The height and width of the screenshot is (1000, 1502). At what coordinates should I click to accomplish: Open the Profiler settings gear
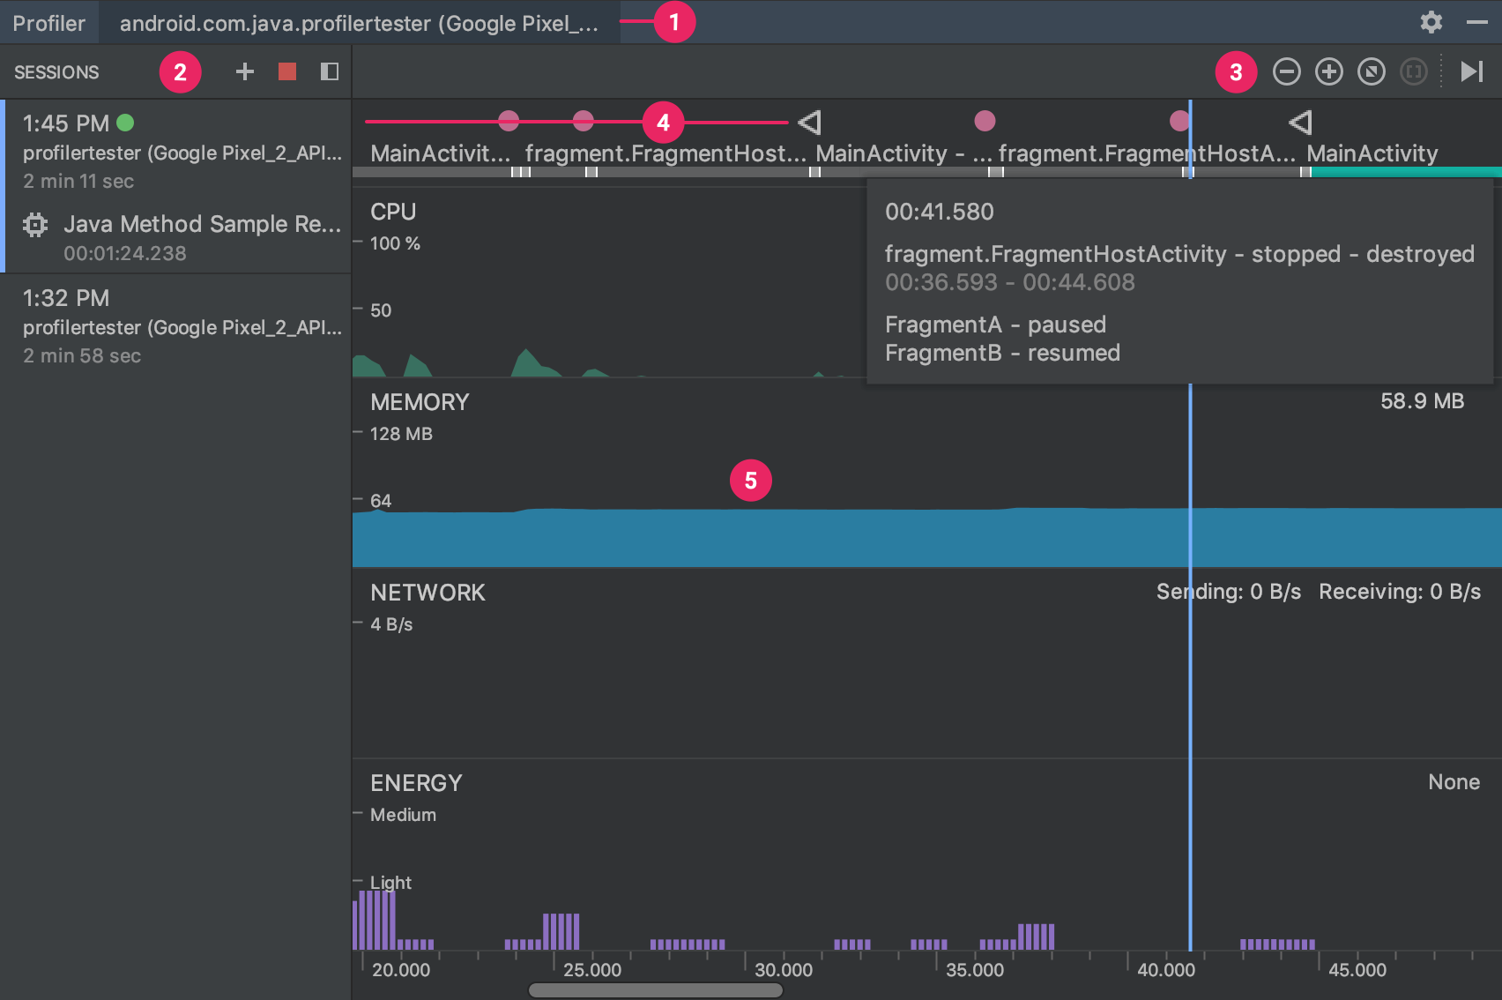click(x=1430, y=23)
